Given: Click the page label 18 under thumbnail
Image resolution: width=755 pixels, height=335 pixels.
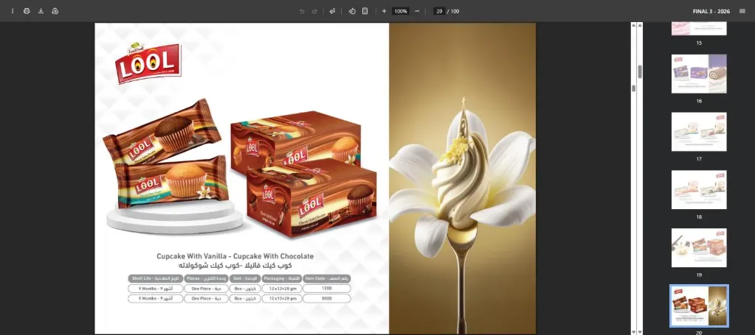Looking at the screenshot, I should point(699,216).
